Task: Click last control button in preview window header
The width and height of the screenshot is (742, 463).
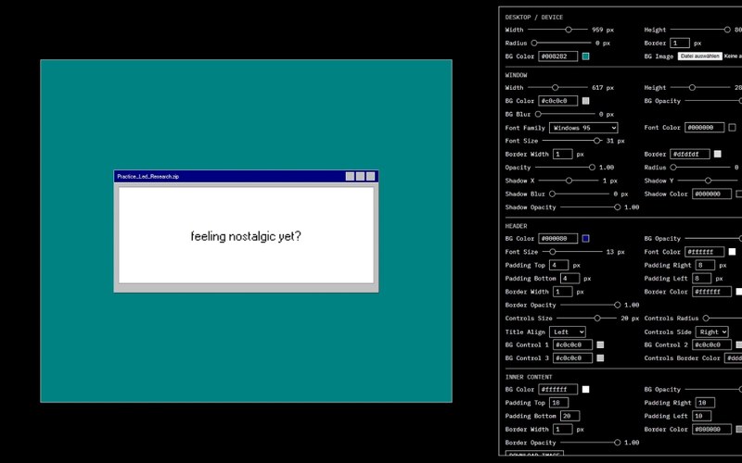Action: [370, 176]
